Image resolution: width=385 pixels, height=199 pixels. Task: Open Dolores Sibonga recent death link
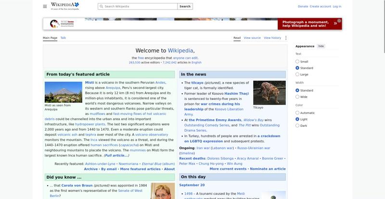(220, 159)
